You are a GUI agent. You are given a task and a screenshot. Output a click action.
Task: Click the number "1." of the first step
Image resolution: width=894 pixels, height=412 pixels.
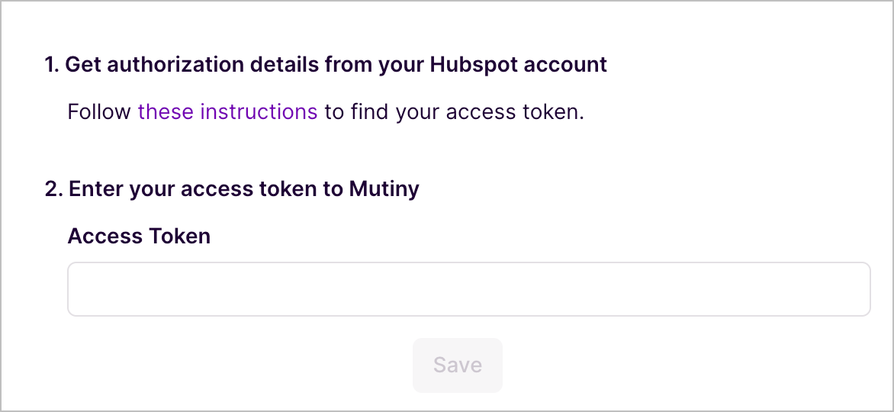coord(52,65)
